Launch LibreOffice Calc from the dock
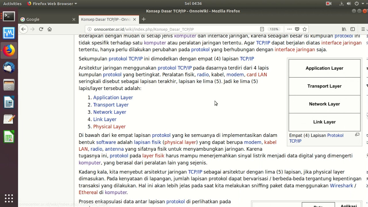The image size is (368, 207). (9, 137)
